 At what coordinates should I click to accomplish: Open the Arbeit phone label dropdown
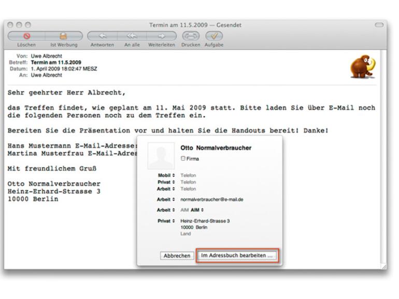click(166, 189)
